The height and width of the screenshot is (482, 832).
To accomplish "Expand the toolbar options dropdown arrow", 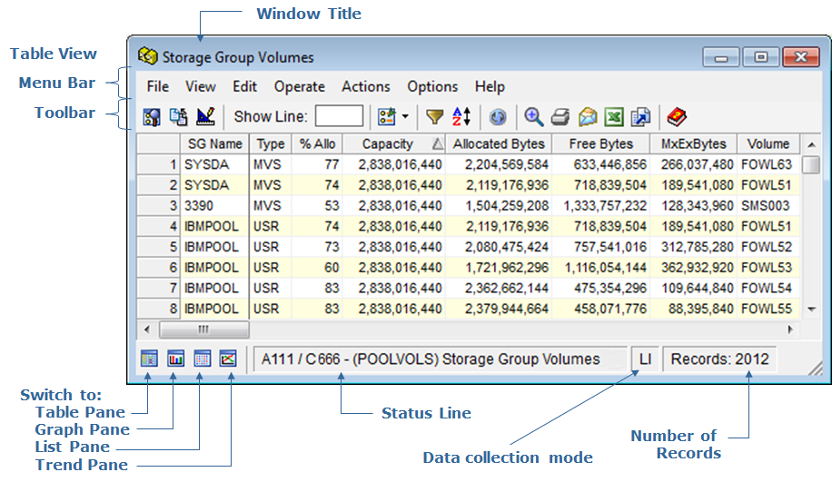I will (x=404, y=116).
